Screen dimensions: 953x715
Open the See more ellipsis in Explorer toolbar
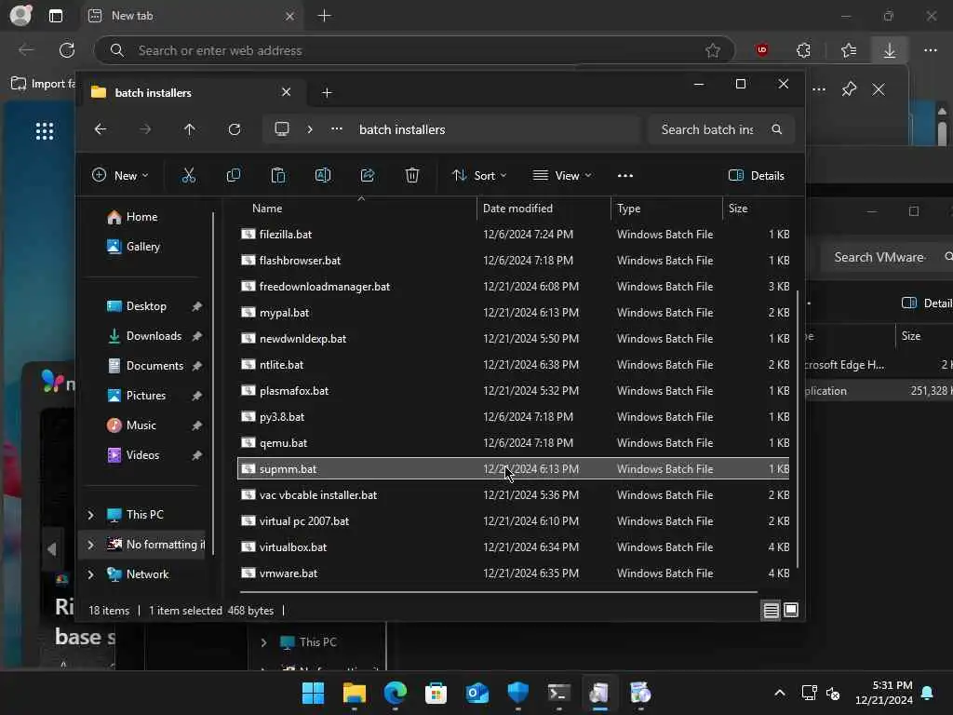click(624, 176)
